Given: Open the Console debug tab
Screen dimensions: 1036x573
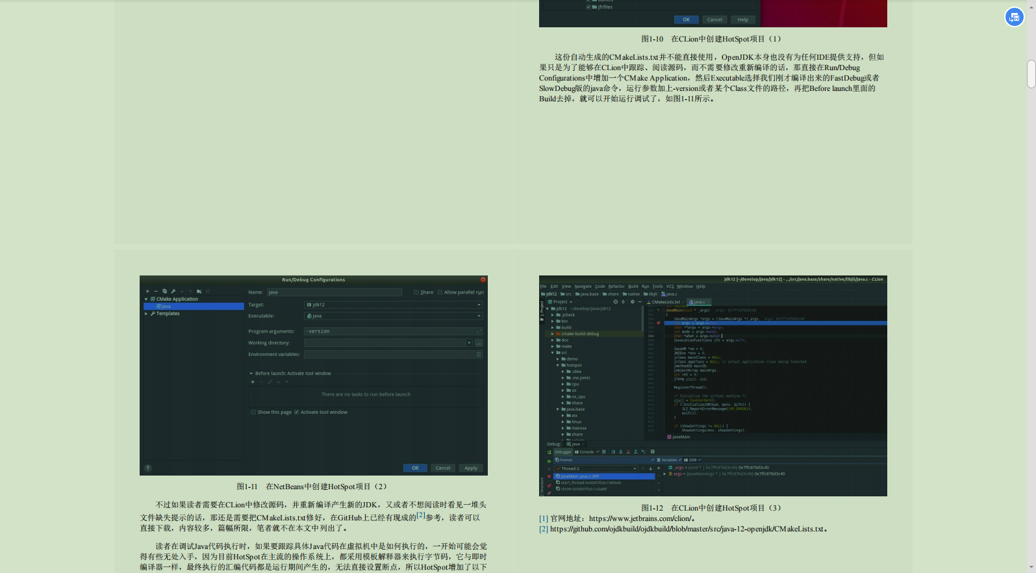Looking at the screenshot, I should click(585, 452).
